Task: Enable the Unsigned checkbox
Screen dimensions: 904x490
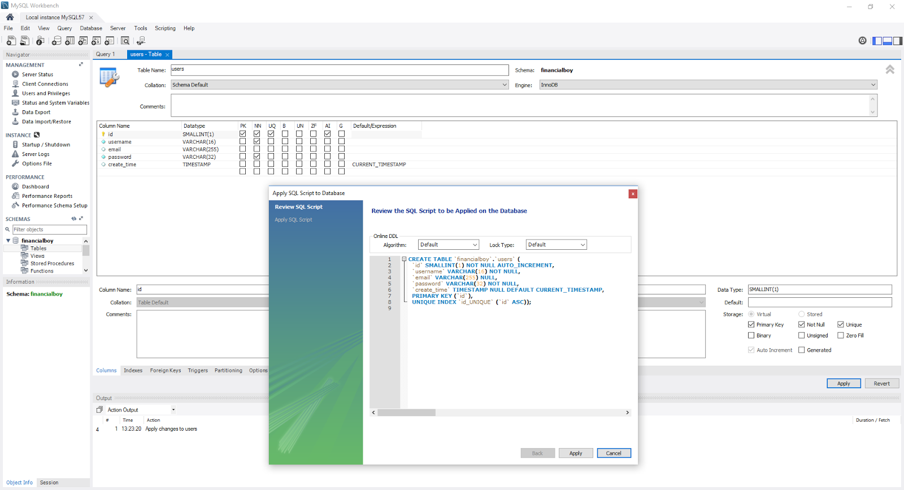Action: pyautogui.click(x=802, y=335)
